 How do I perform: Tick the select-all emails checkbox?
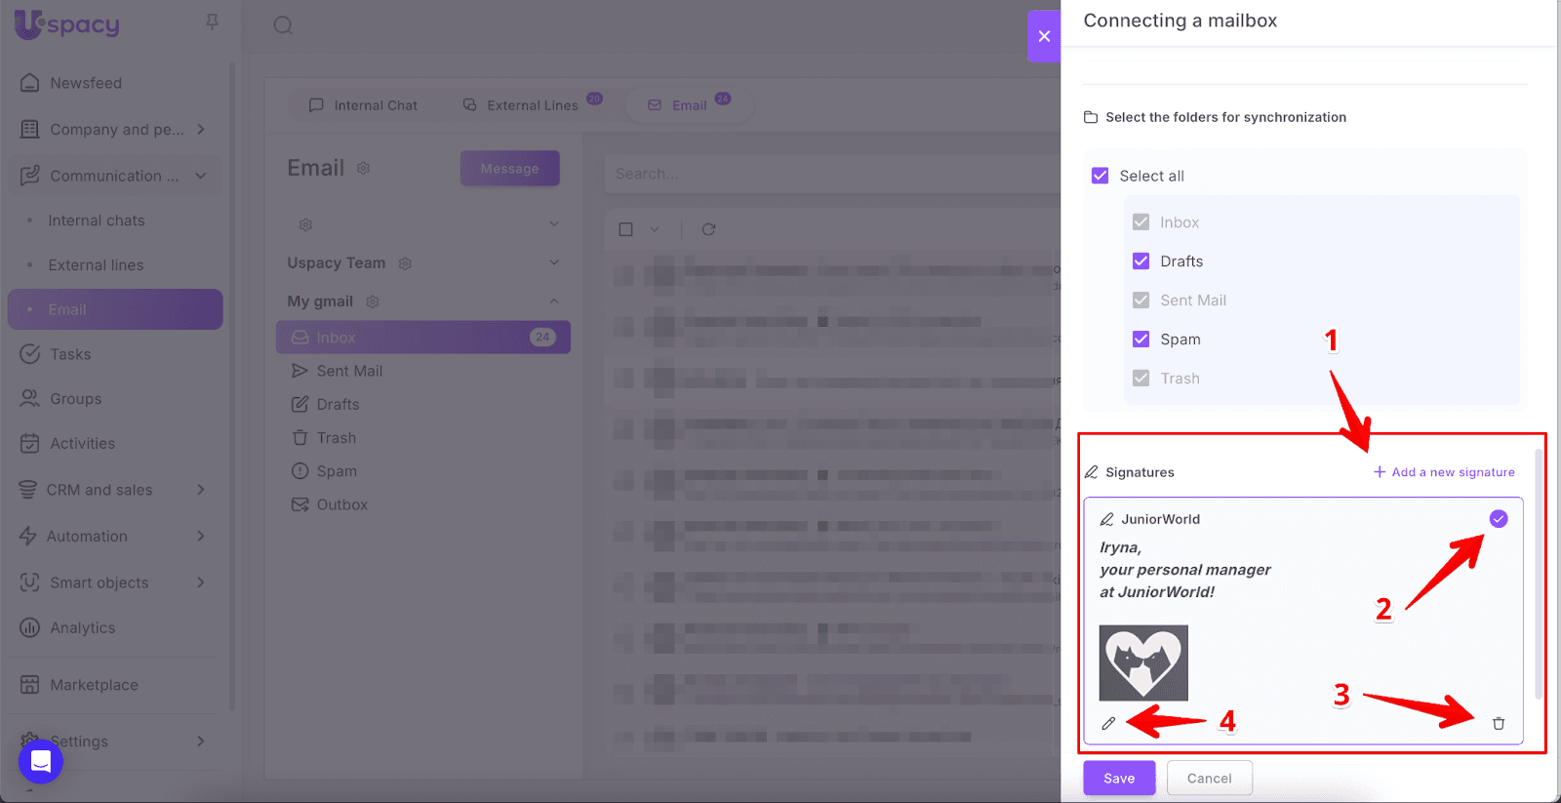click(x=626, y=229)
